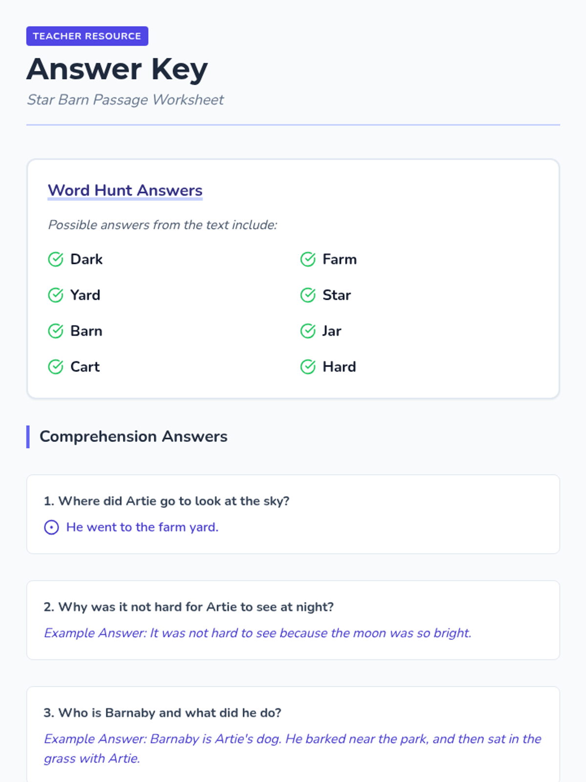Click the Comprehension Answers section heading
This screenshot has height=782, width=586.
133,436
